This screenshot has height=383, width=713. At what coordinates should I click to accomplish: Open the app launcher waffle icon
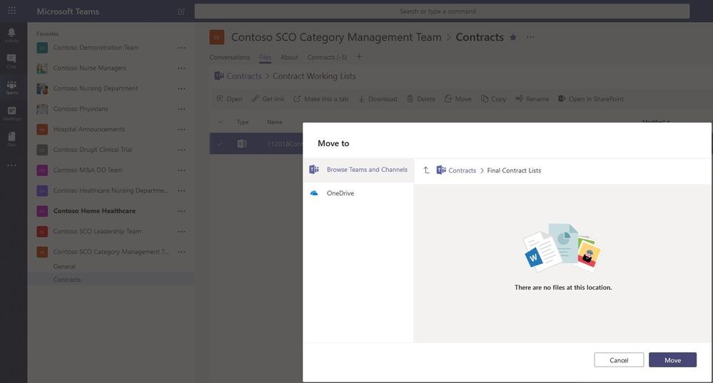click(12, 11)
